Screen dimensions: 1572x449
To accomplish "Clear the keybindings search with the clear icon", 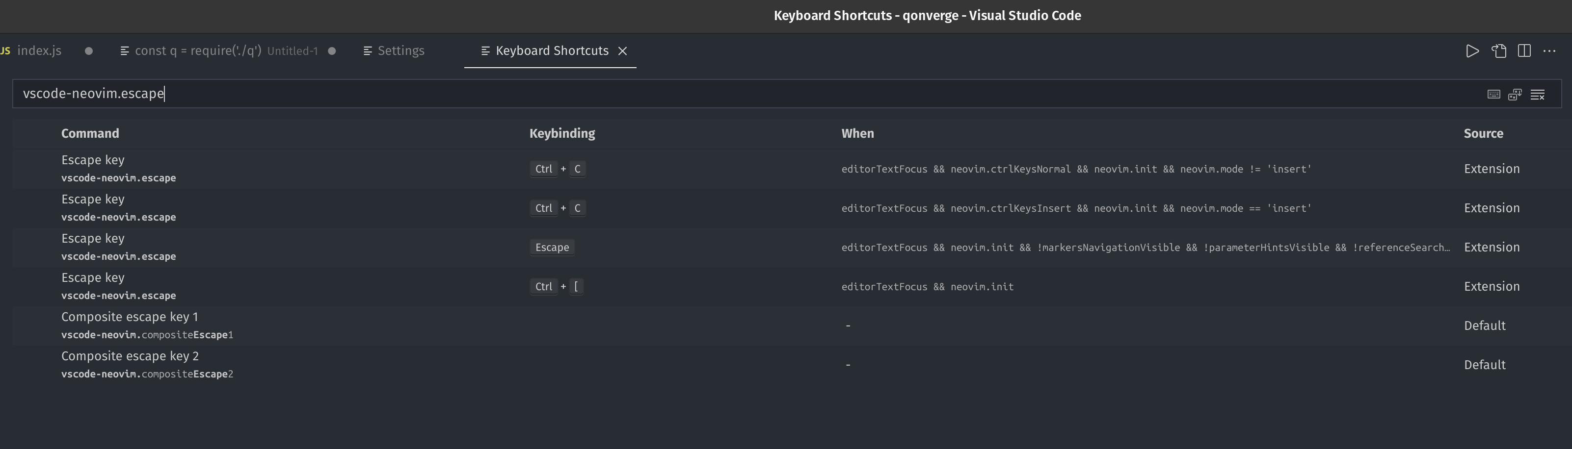I will [x=1538, y=95].
